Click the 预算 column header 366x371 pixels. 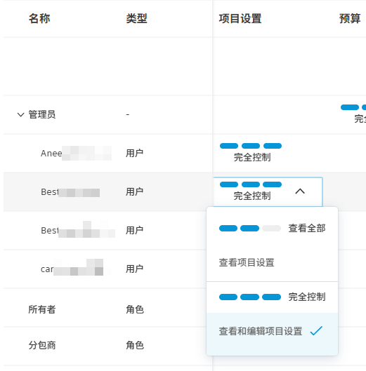[x=350, y=19]
